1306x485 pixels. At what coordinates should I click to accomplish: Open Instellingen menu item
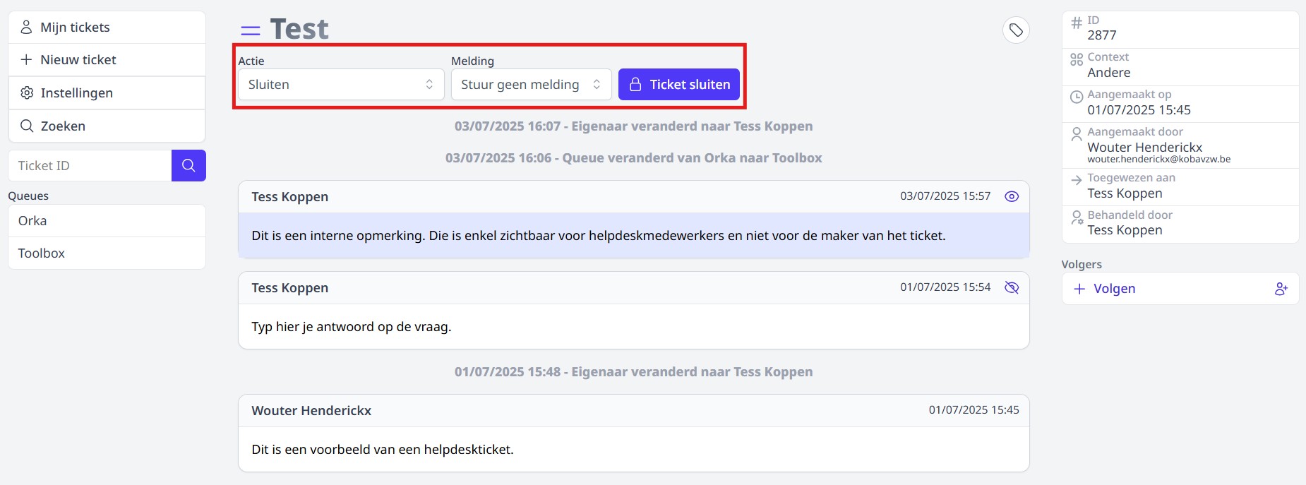click(107, 92)
